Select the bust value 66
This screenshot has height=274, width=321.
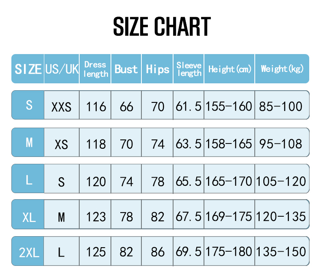(126, 107)
